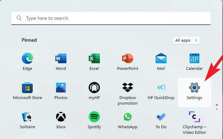Launch HP QuickDrop icon

[x=161, y=88]
